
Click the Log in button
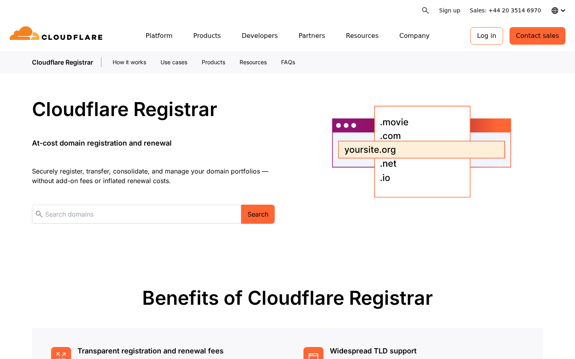pyautogui.click(x=487, y=36)
